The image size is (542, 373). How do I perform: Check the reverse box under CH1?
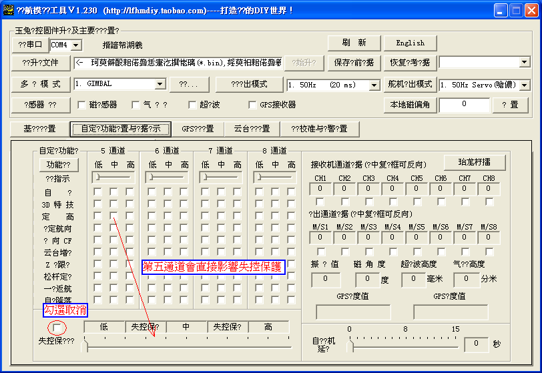320,202
